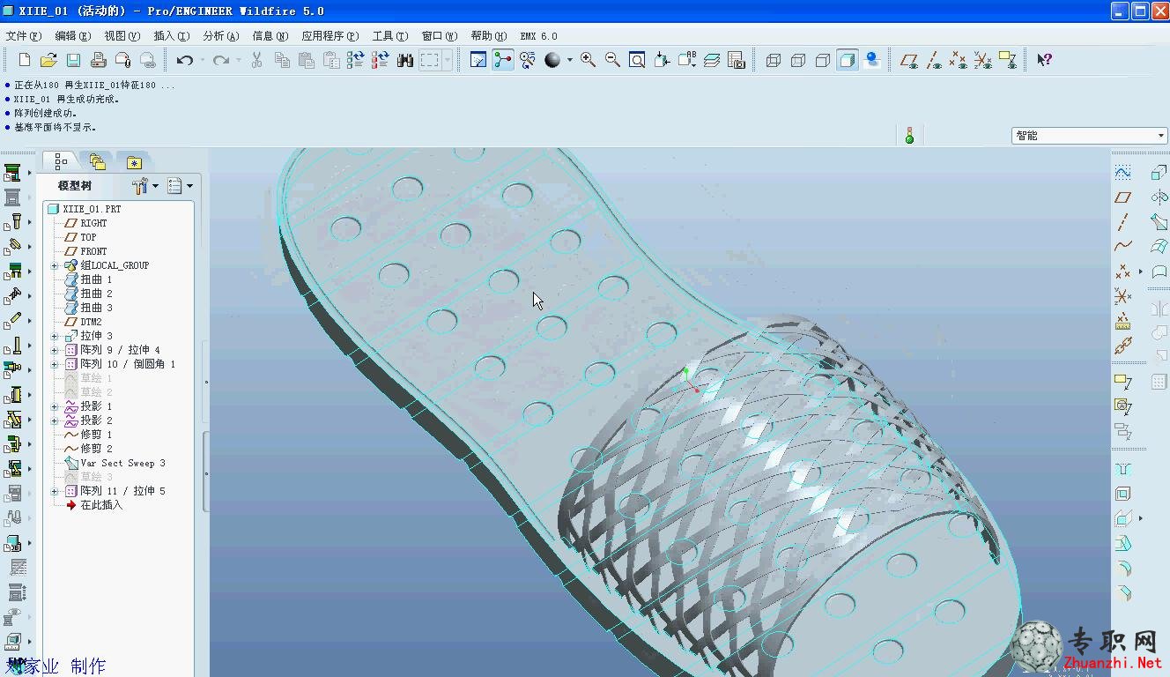This screenshot has height=677, width=1170.
Task: Open the EMX 6.0 menu
Action: (538, 36)
